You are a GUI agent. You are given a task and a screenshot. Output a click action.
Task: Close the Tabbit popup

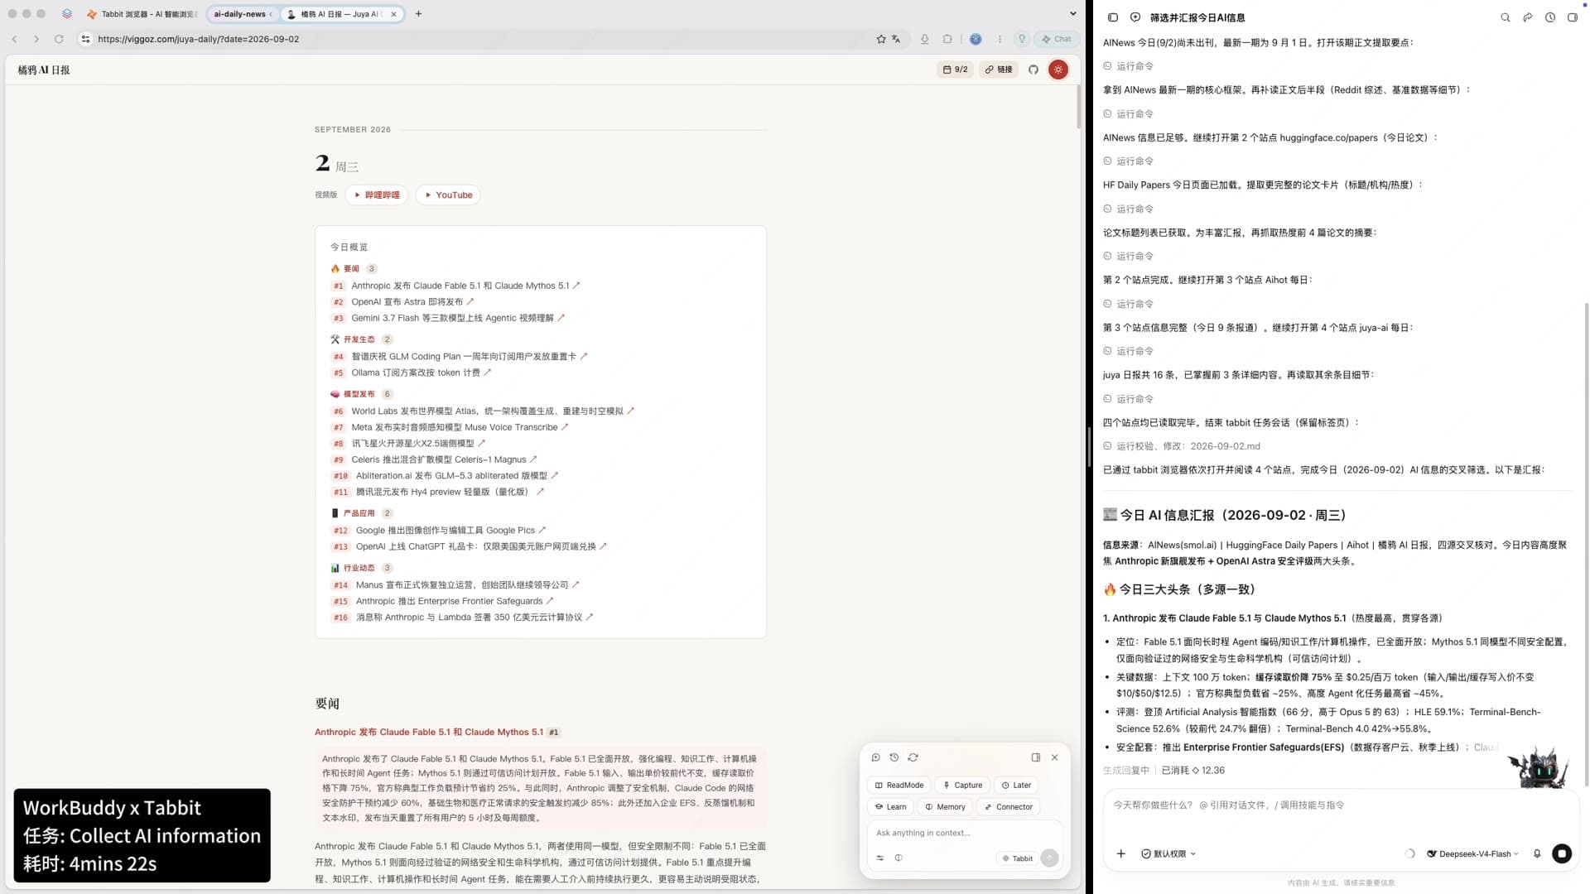pos(1055,757)
